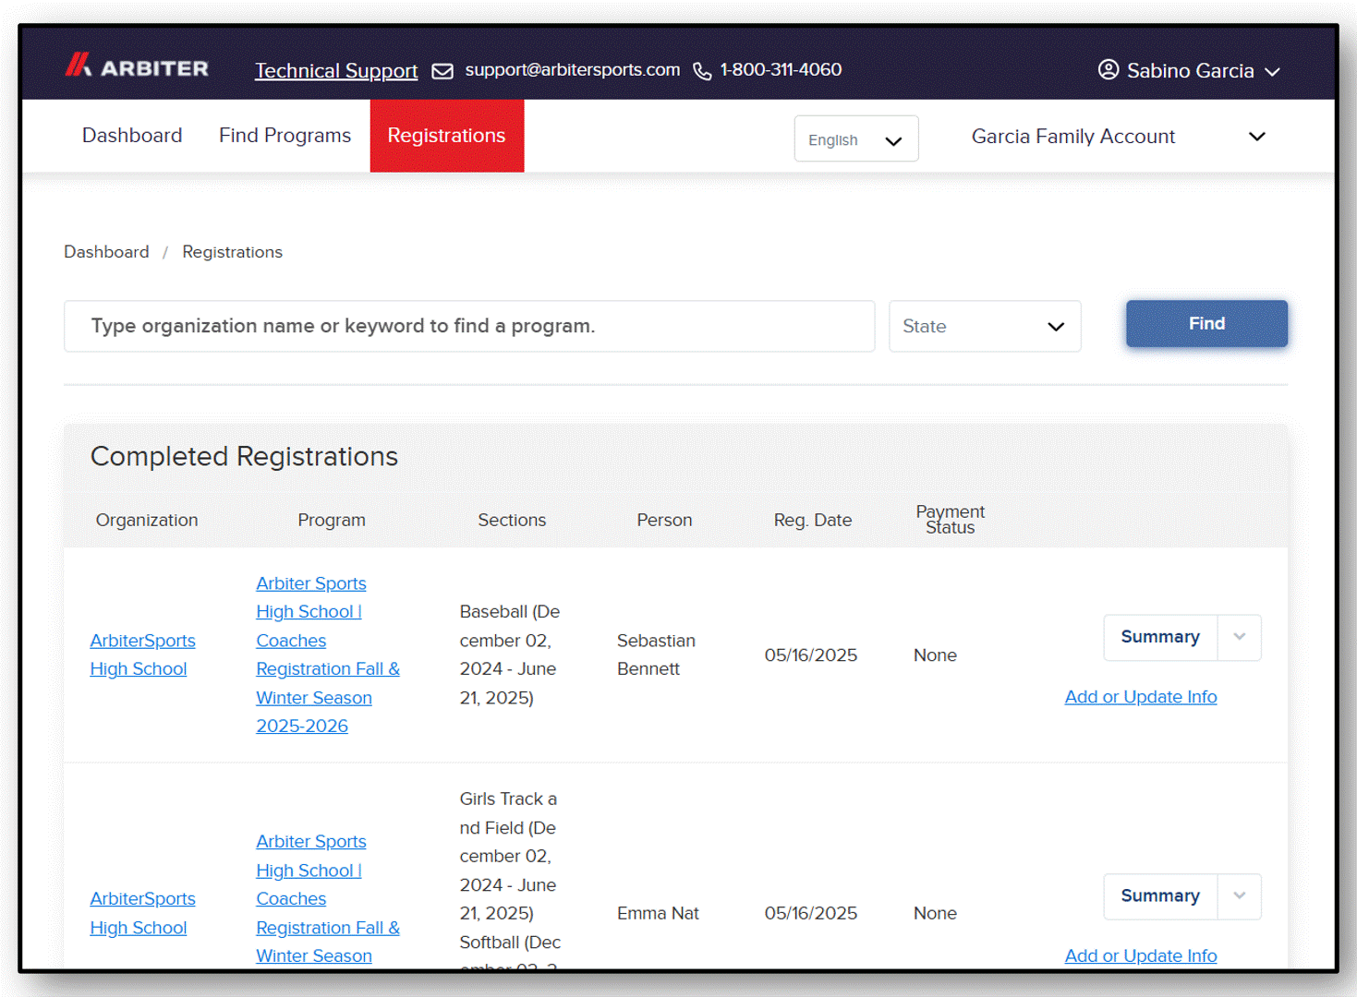This screenshot has width=1357, height=997.
Task: Click Add or Update Info for Emma Nat
Action: click(x=1141, y=955)
